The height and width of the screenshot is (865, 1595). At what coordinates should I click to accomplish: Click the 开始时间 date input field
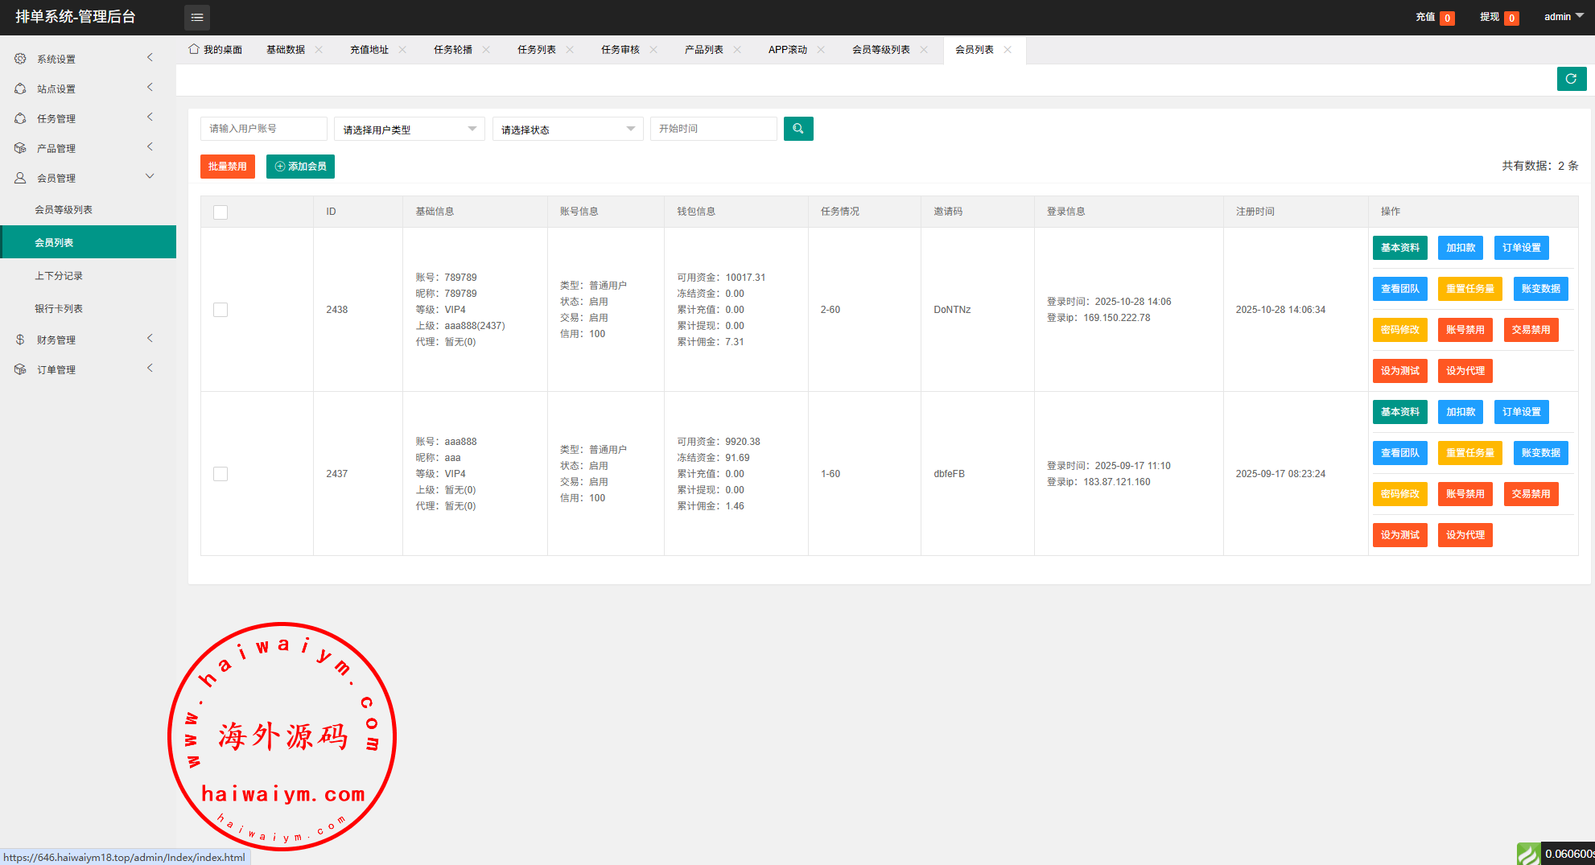(x=713, y=129)
